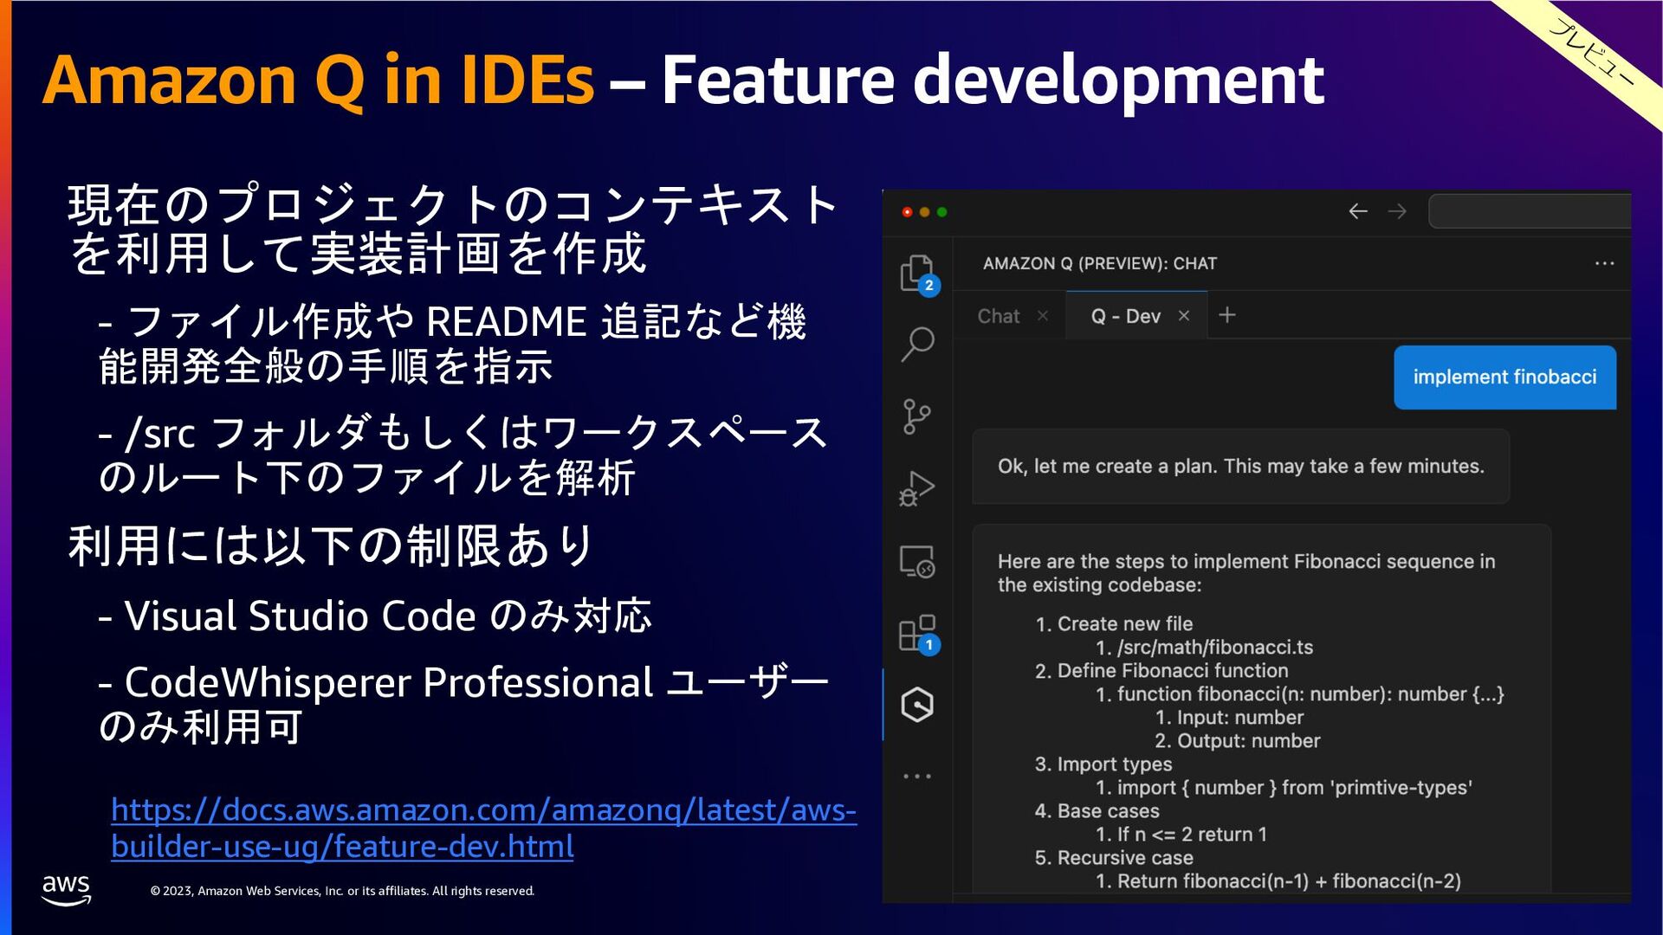Click 'Ok, let me create a plan' message
Image resolution: width=1663 pixels, height=935 pixels.
1240,467
